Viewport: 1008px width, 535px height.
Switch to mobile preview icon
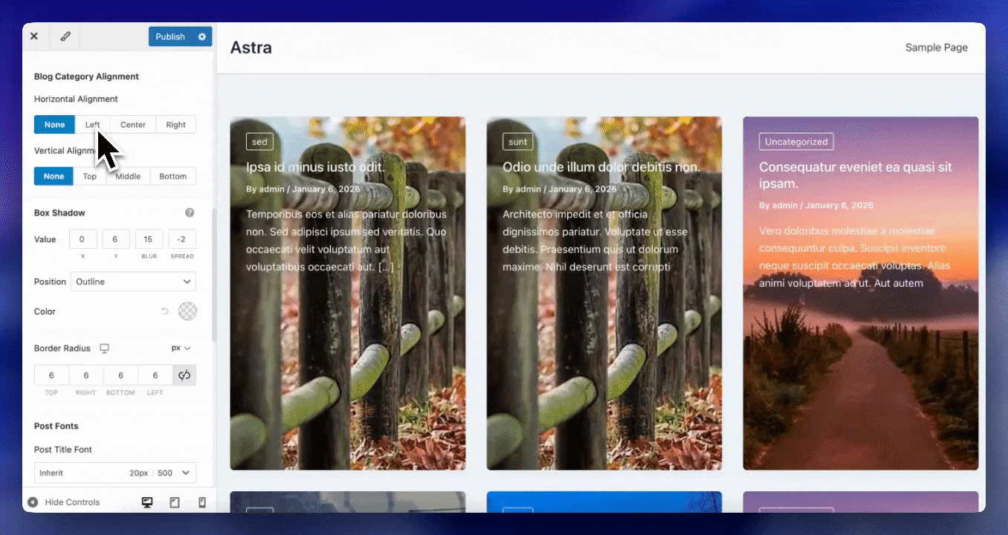click(x=202, y=502)
